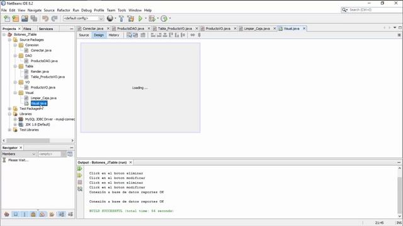Close the Conectar.java tab
This screenshot has height=226, width=403.
pyautogui.click(x=108, y=28)
